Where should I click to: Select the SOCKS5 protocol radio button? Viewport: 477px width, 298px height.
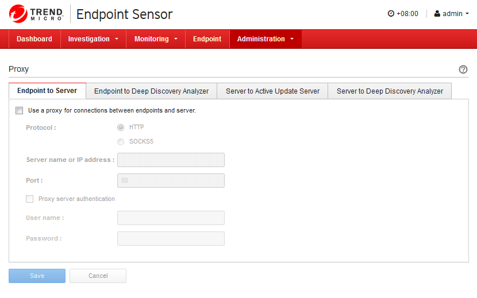tap(121, 142)
